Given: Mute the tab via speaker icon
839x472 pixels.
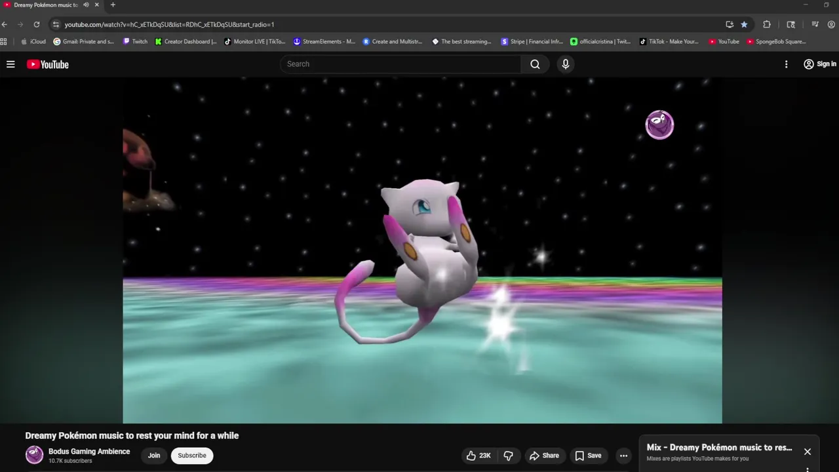Looking at the screenshot, I should click(x=86, y=5).
